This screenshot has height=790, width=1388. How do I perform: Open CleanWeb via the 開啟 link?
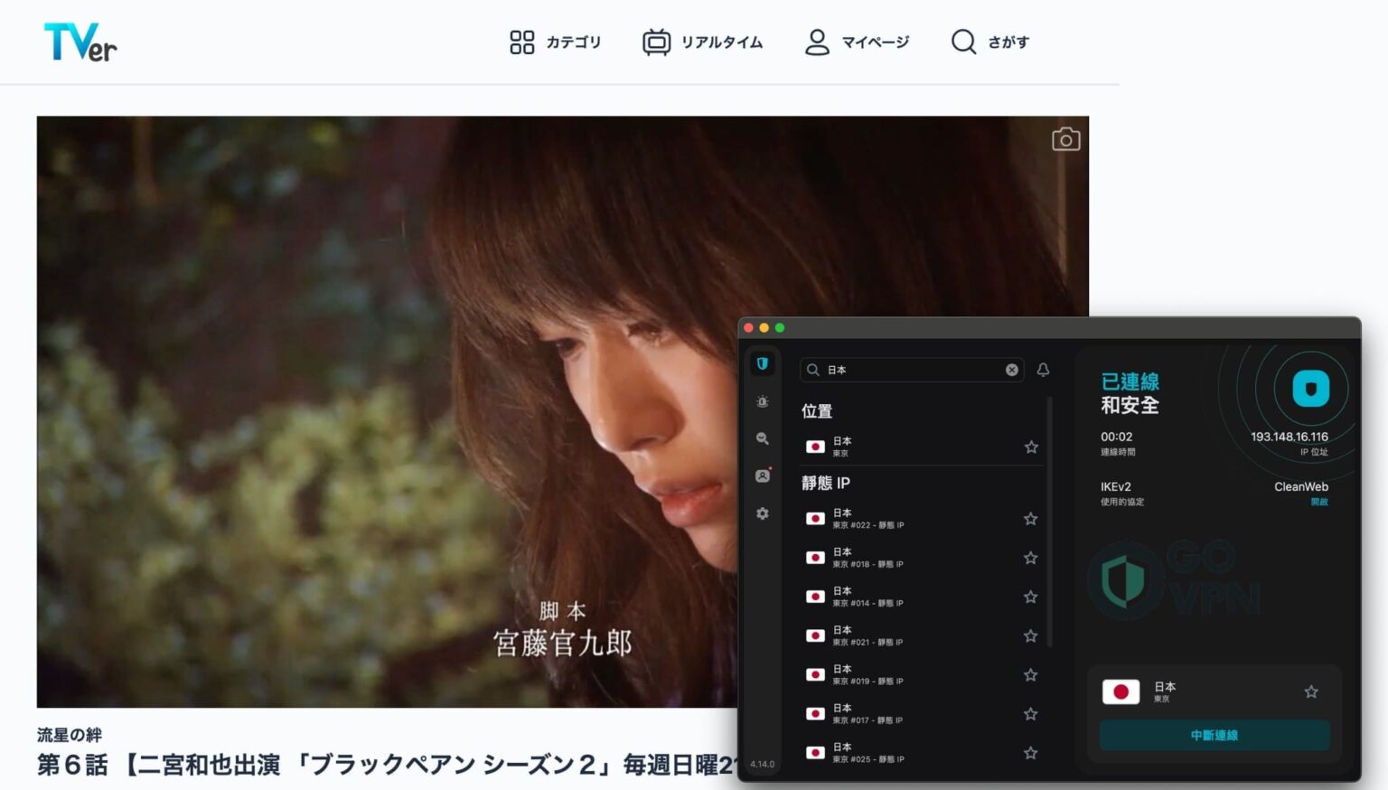coord(1320,503)
